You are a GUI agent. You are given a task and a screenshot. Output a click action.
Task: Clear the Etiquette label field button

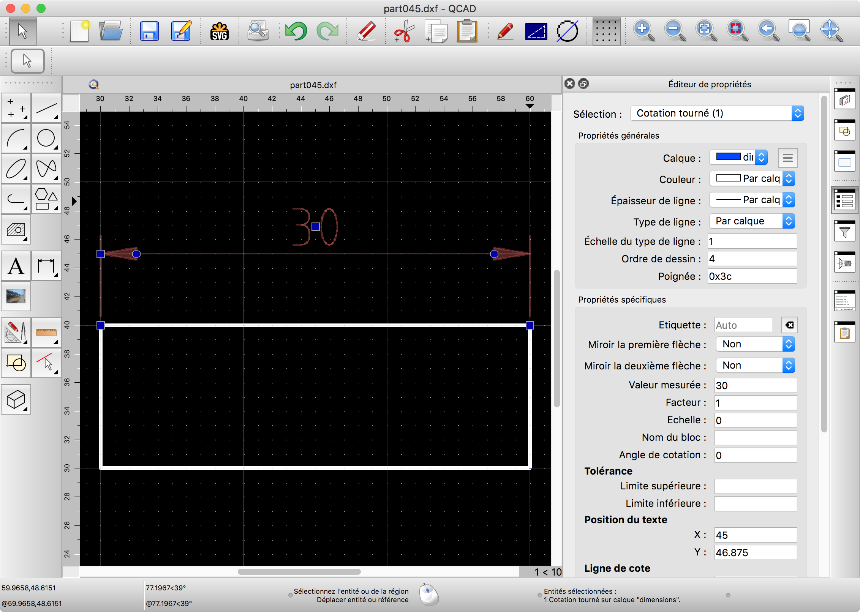(x=789, y=325)
